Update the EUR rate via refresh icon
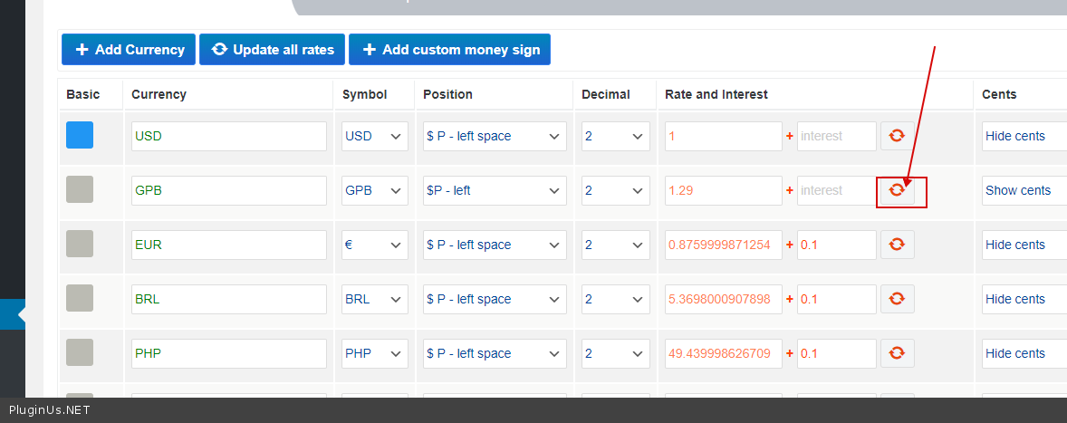 897,245
